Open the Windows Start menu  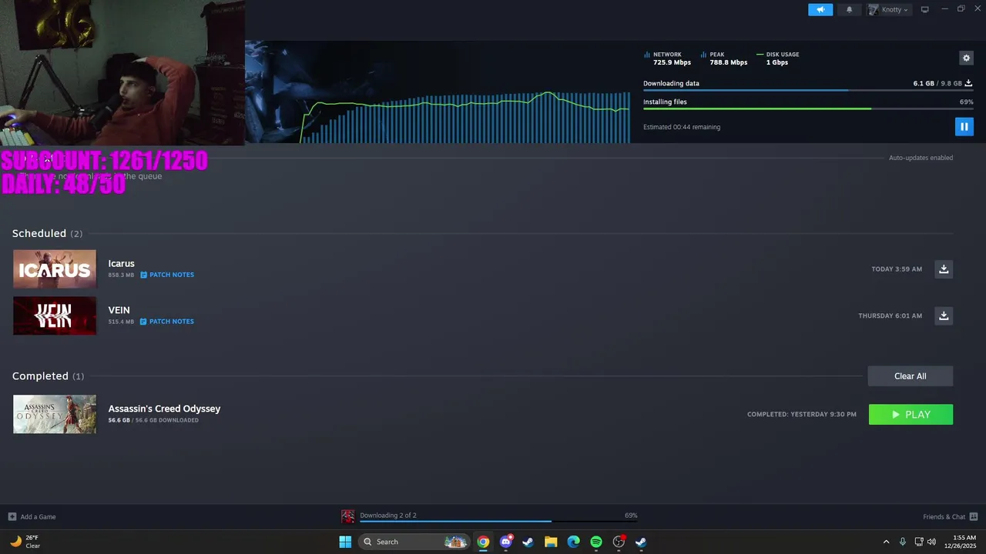click(345, 542)
